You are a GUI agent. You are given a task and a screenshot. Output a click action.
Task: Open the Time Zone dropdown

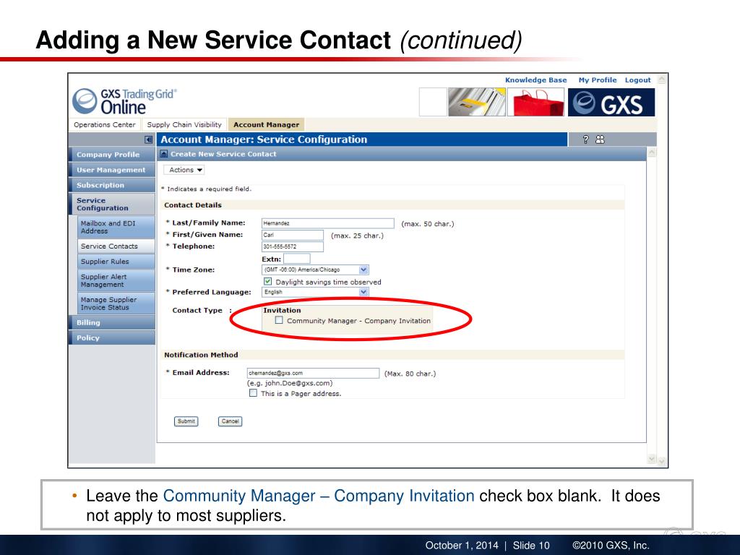click(x=363, y=270)
